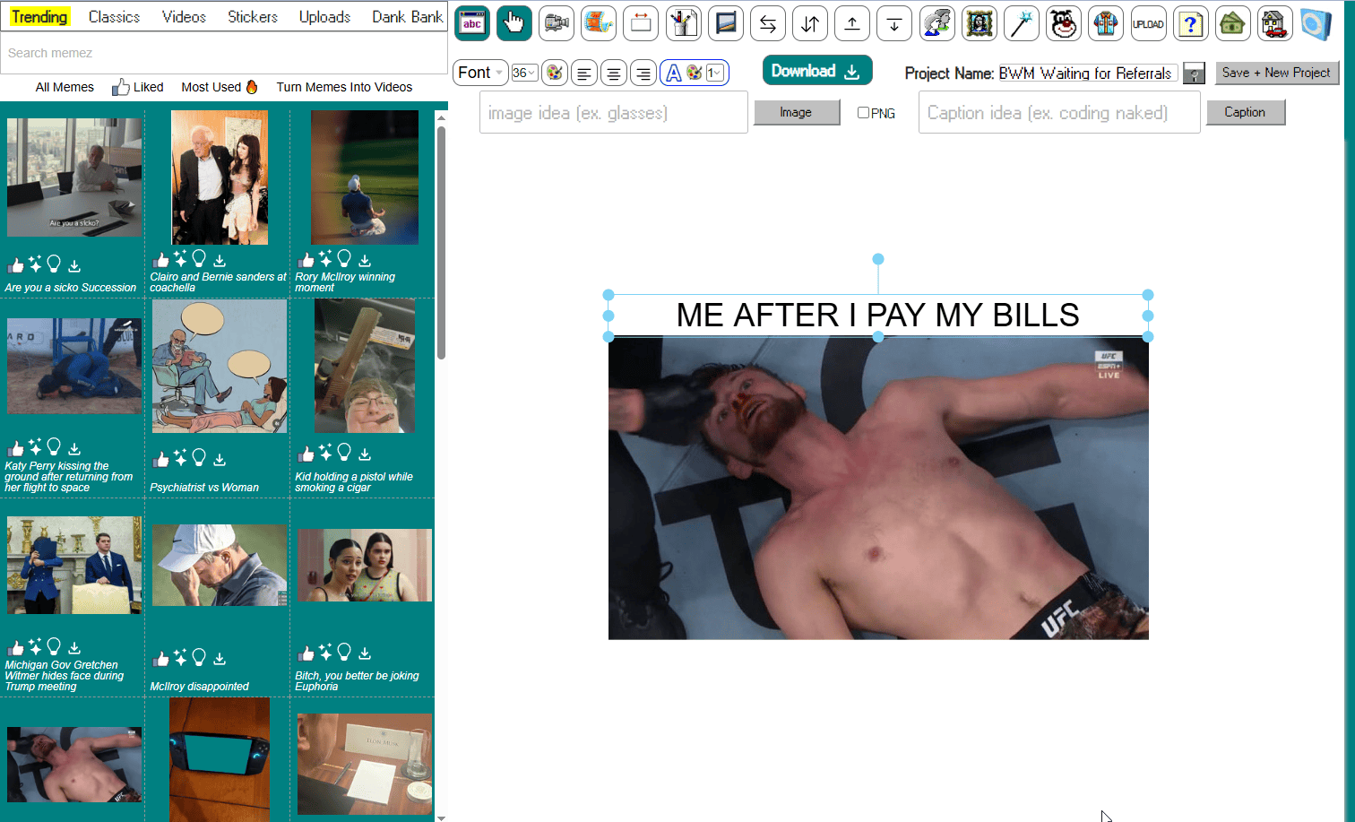Show All Memes filter

pos(65,87)
